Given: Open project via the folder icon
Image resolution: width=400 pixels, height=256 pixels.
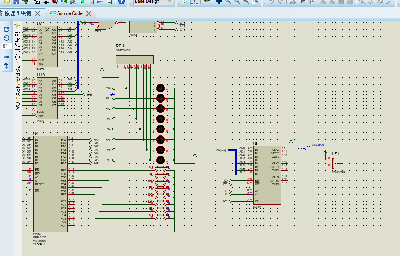Looking at the screenshot, I should [x=7, y=2].
